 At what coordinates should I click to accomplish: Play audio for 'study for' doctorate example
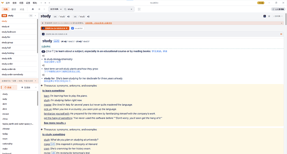(x=44, y=75)
